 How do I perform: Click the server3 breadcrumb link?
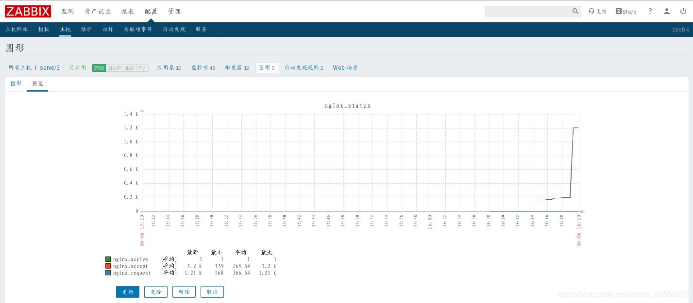point(50,68)
